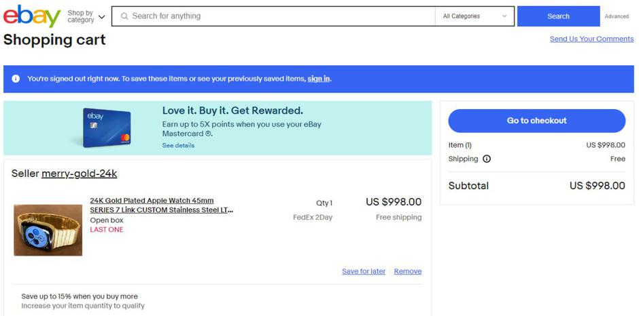Click the eBay logo

(31, 16)
